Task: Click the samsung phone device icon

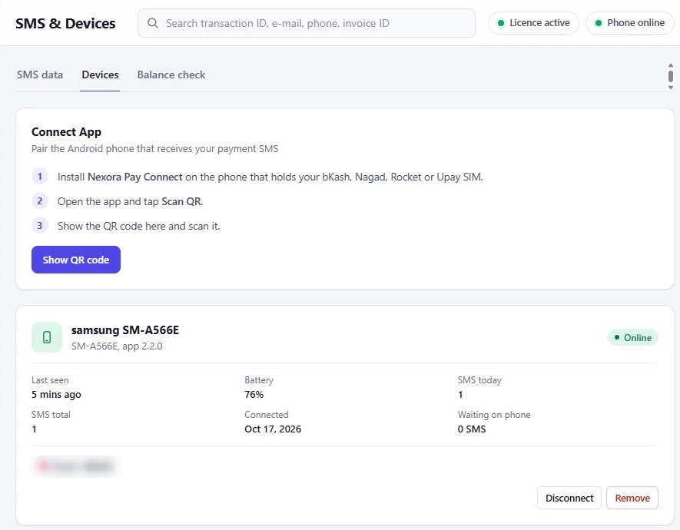Action: 47,337
